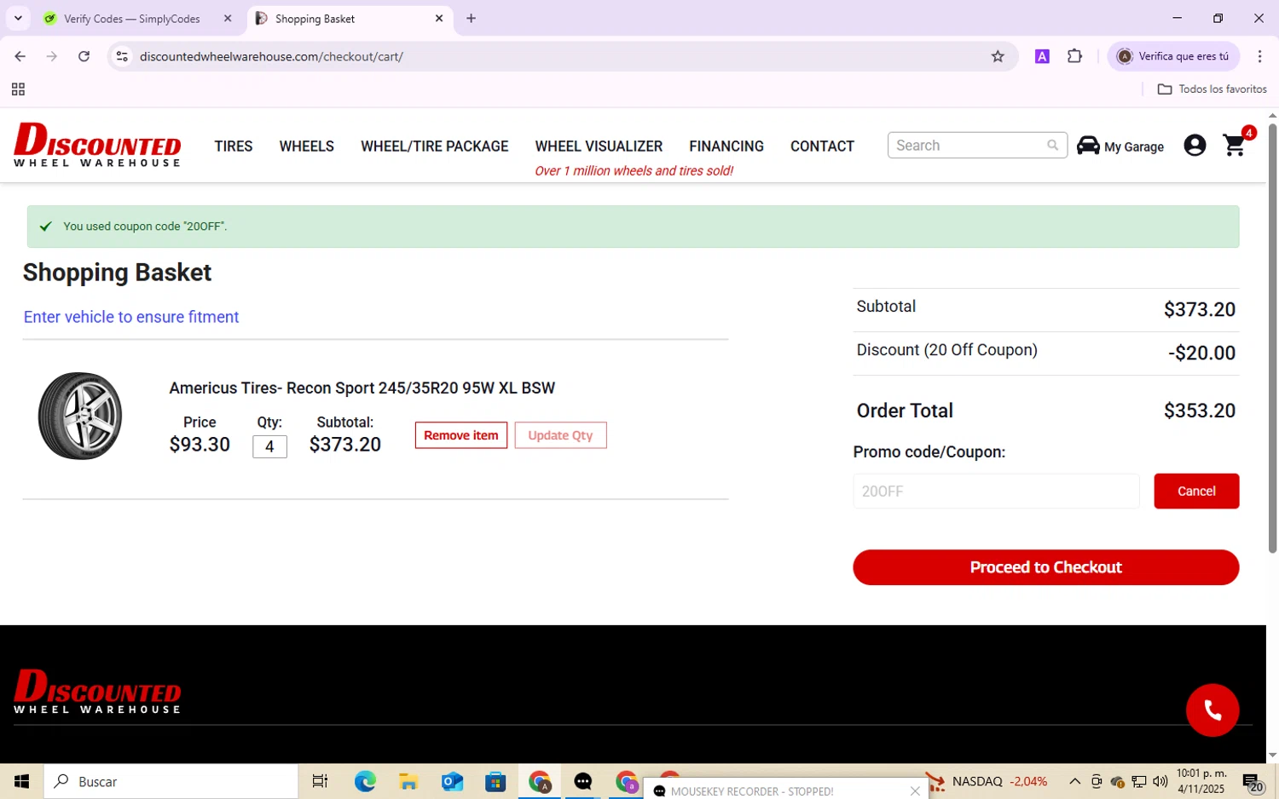
Task: Open the taskbar notification center icon
Action: tap(1252, 781)
